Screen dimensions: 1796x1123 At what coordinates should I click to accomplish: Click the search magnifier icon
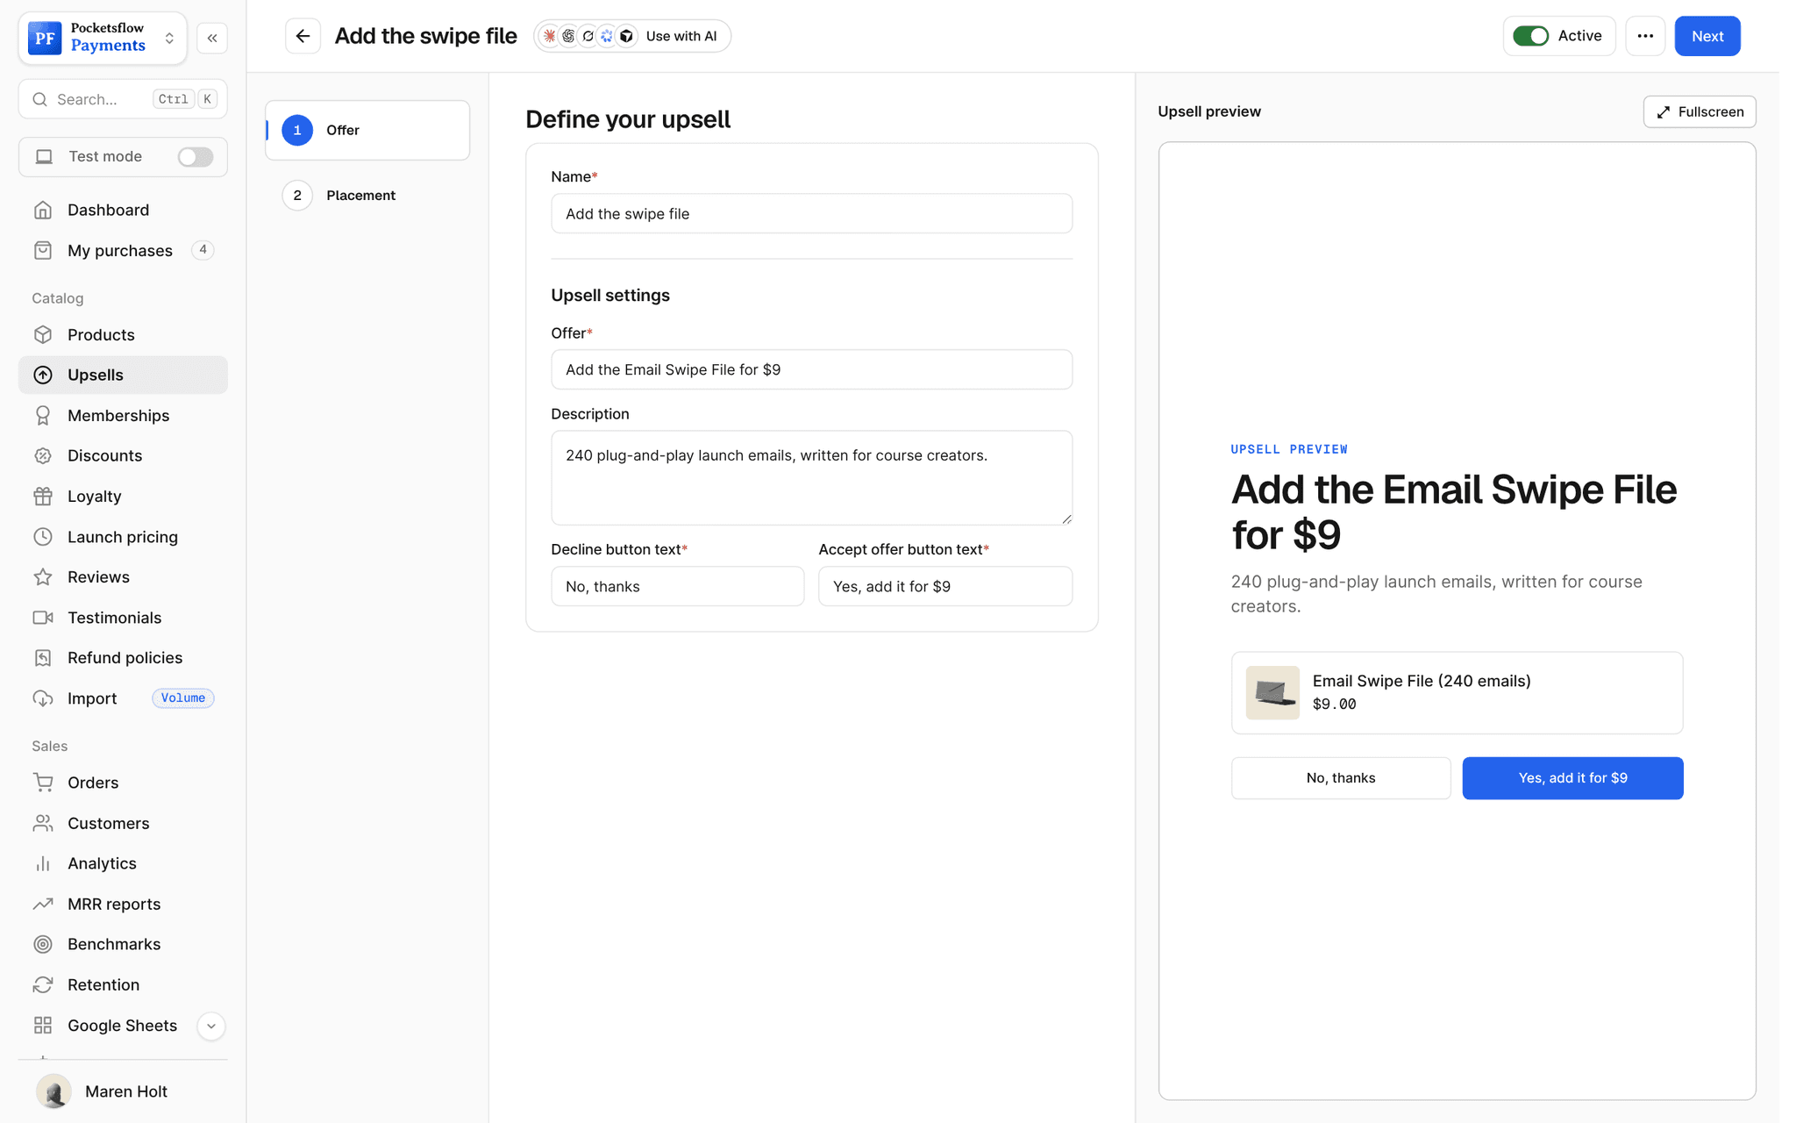39,99
